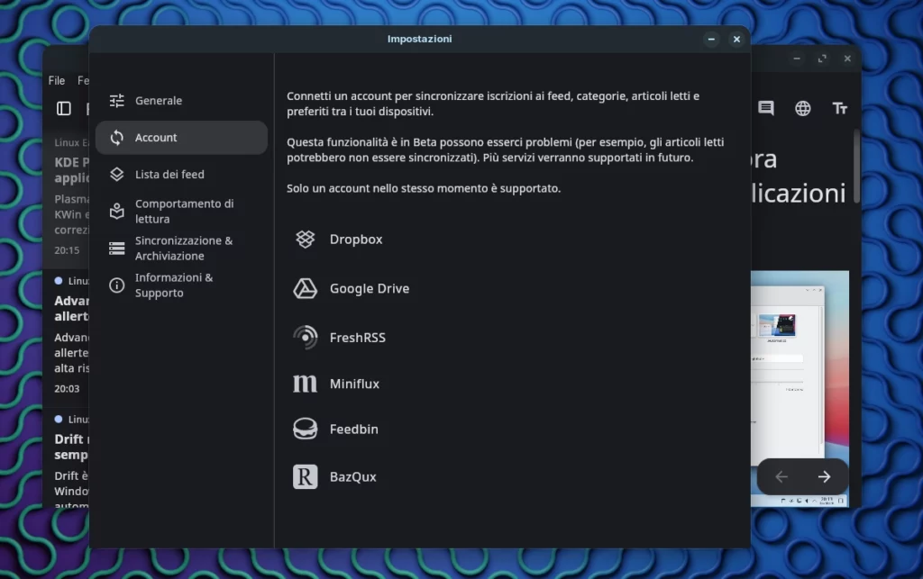
Task: Click the BazQux R logo icon
Action: point(305,476)
